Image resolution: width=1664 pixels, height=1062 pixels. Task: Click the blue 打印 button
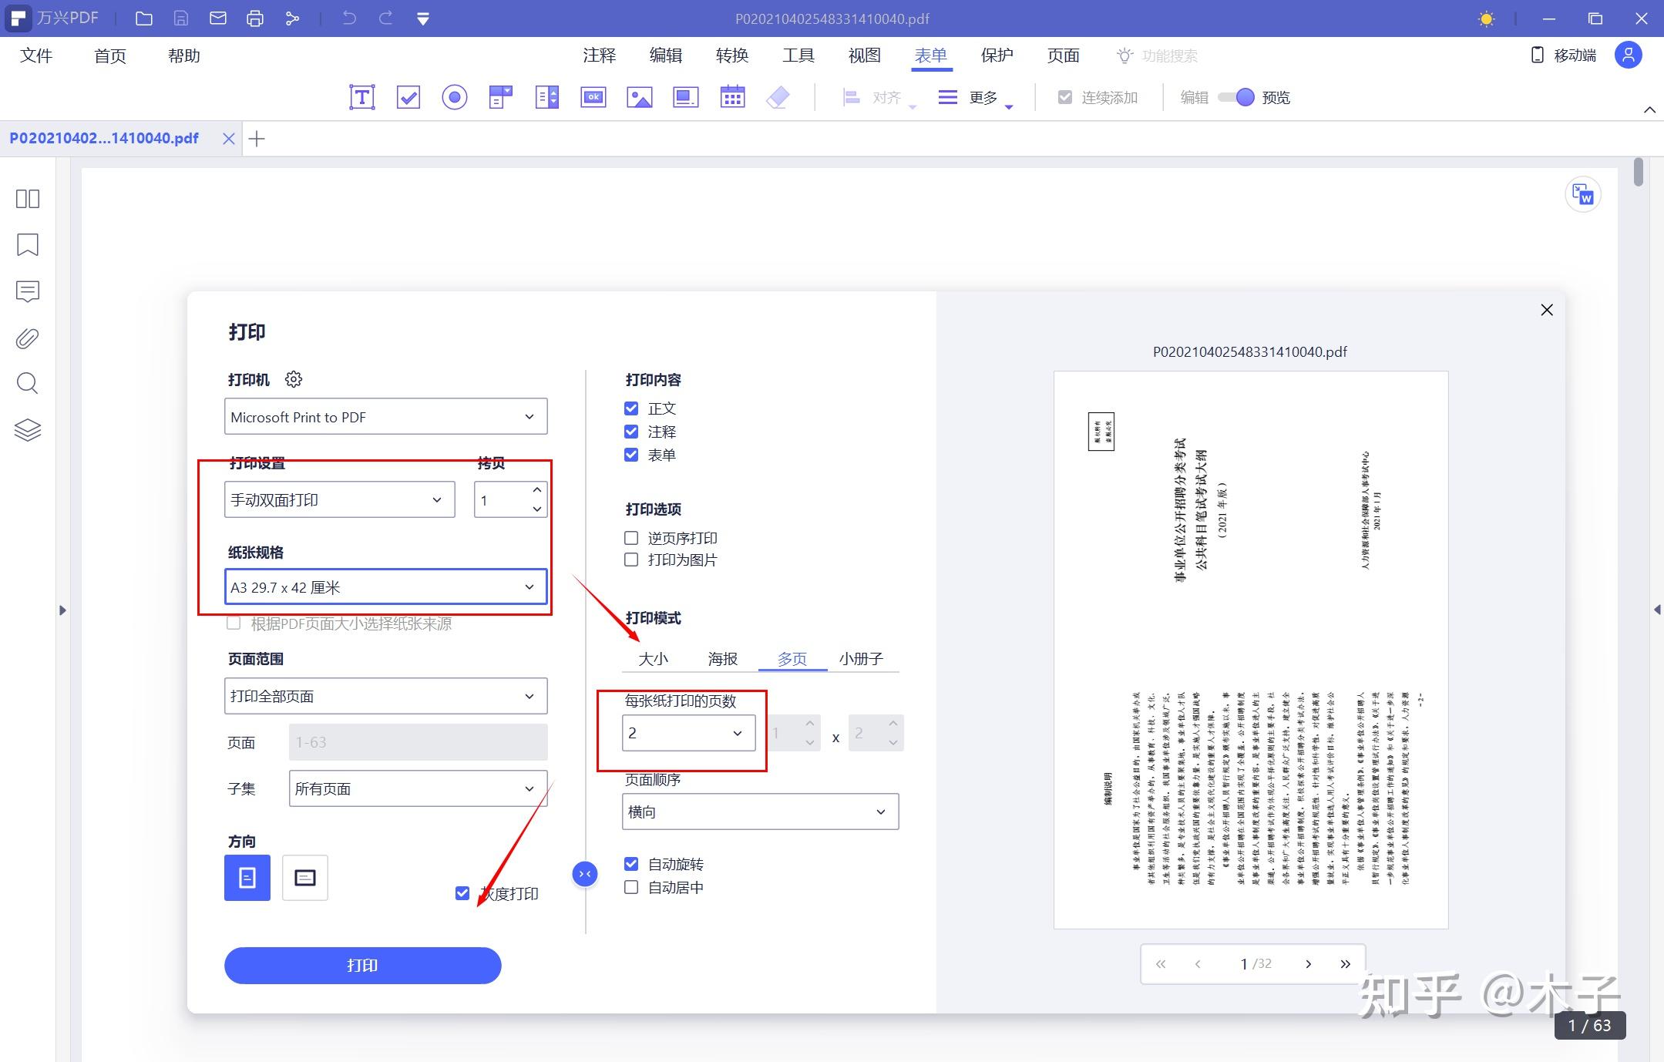(363, 966)
